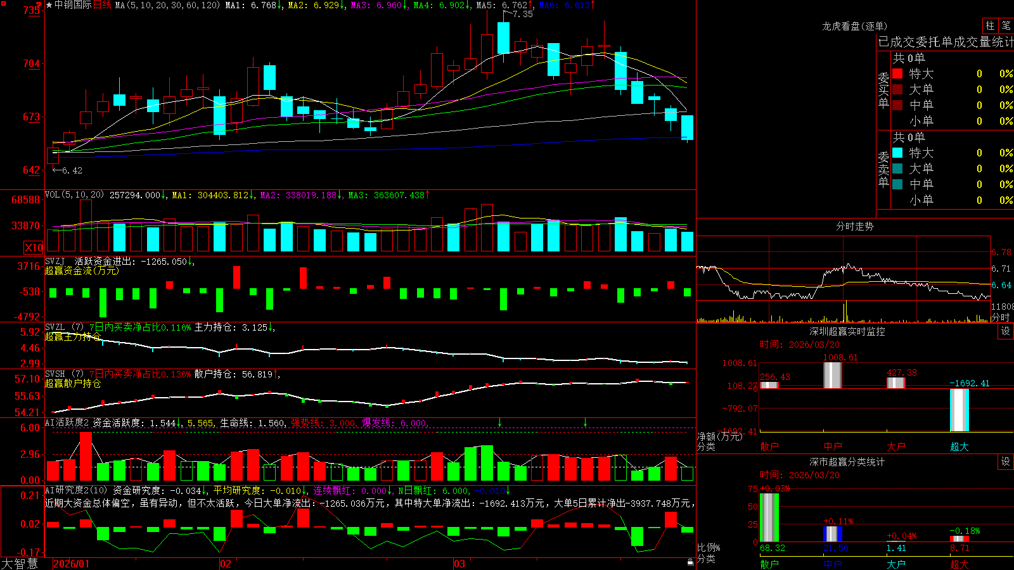Click the 深市超赢分类统计 panel title

tap(847, 462)
